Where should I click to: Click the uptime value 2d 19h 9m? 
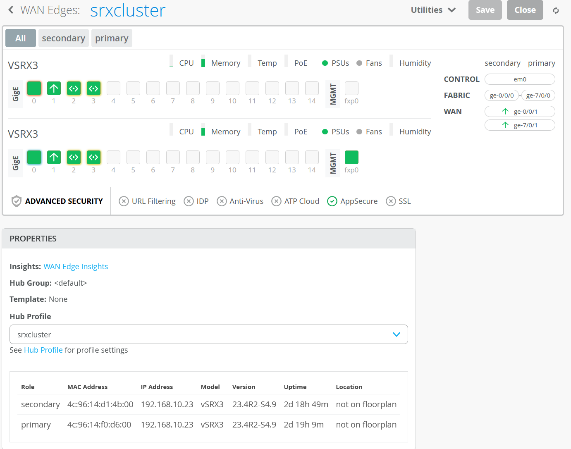[x=304, y=424]
